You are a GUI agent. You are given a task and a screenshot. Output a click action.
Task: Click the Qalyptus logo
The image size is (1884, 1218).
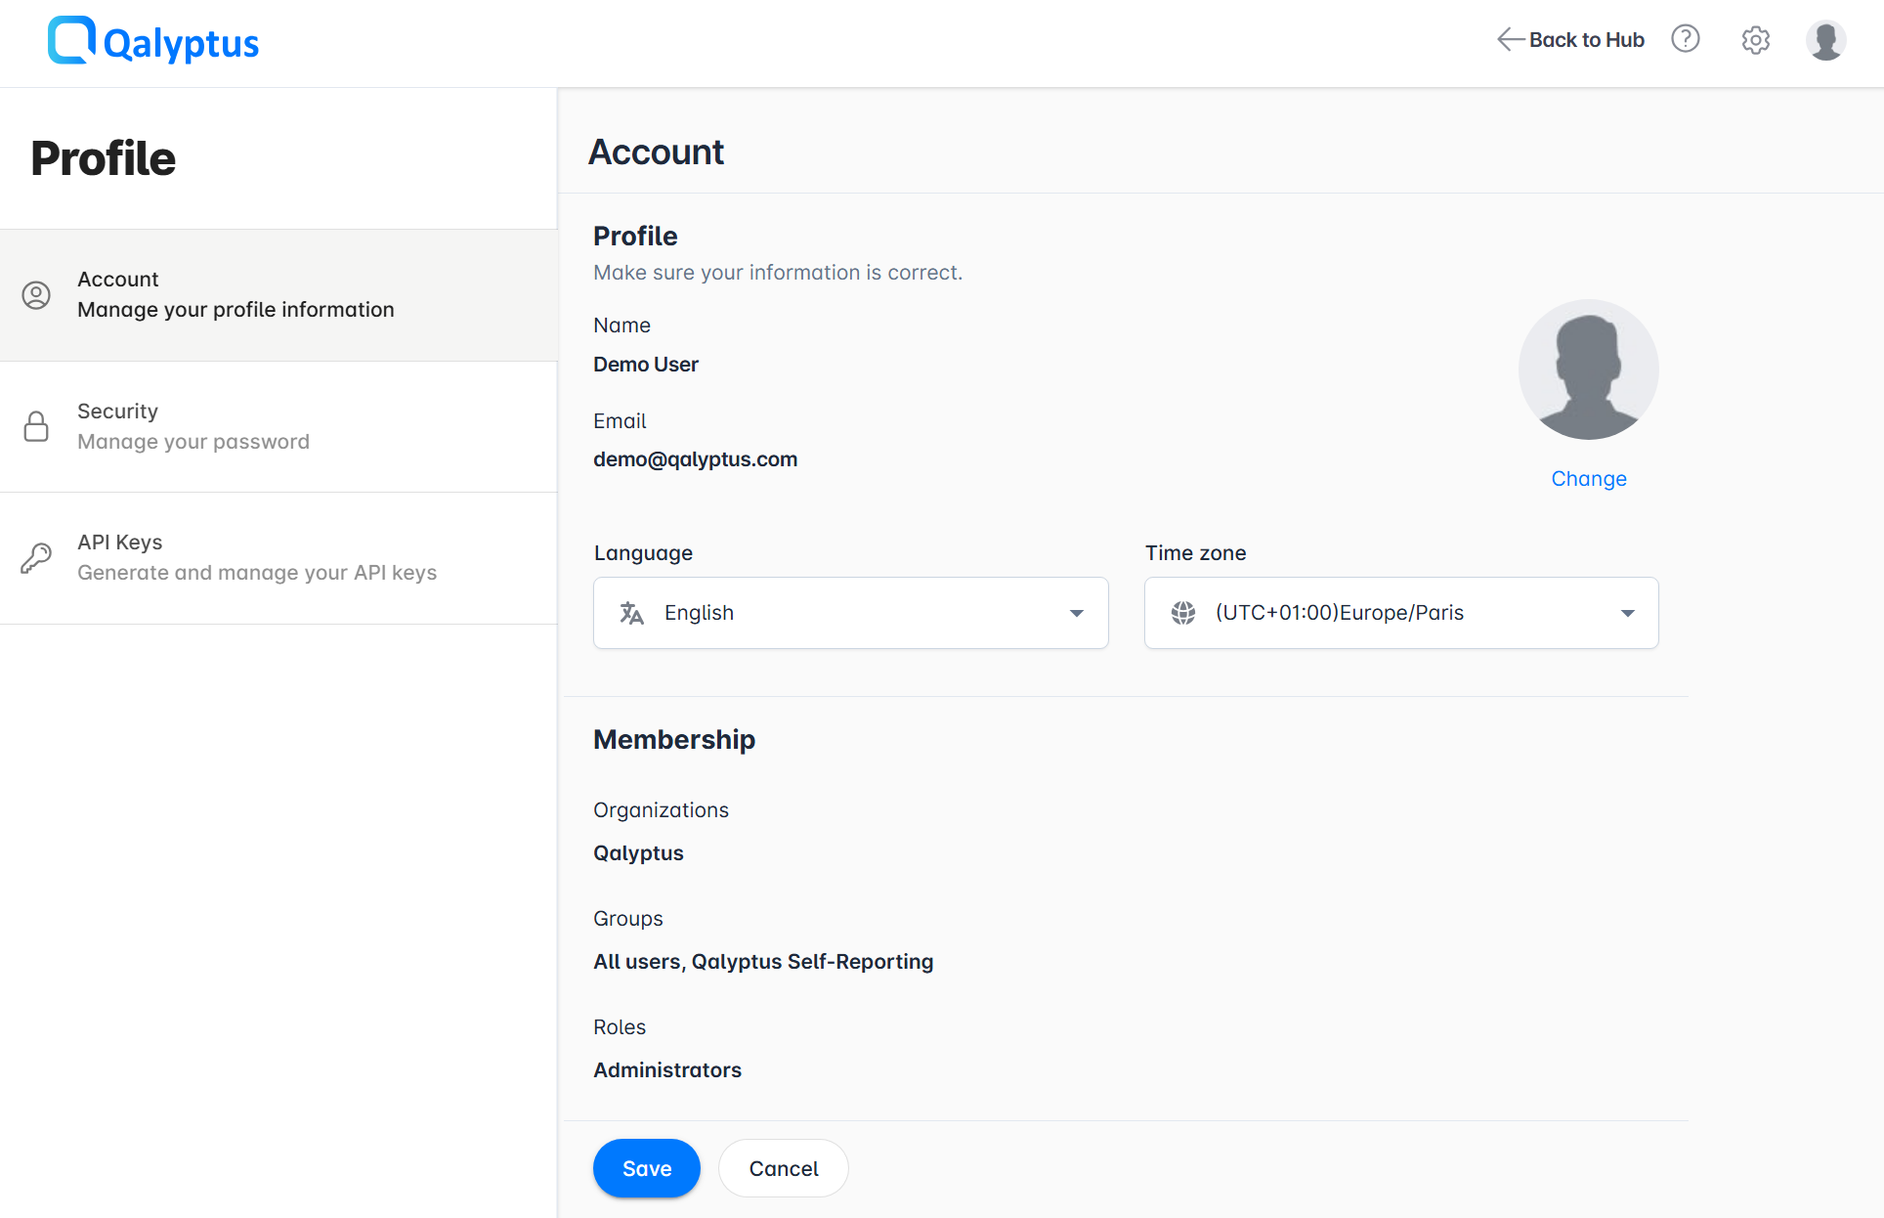[x=152, y=41]
